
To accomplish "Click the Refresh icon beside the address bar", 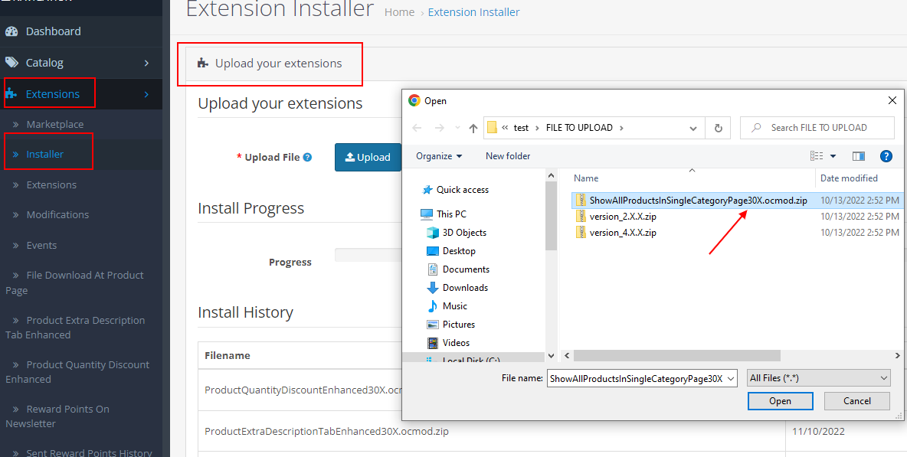I will (x=718, y=128).
